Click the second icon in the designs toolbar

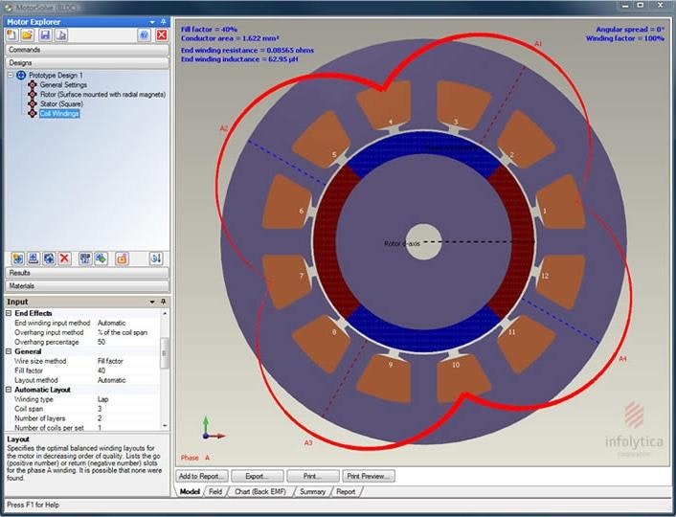point(34,258)
